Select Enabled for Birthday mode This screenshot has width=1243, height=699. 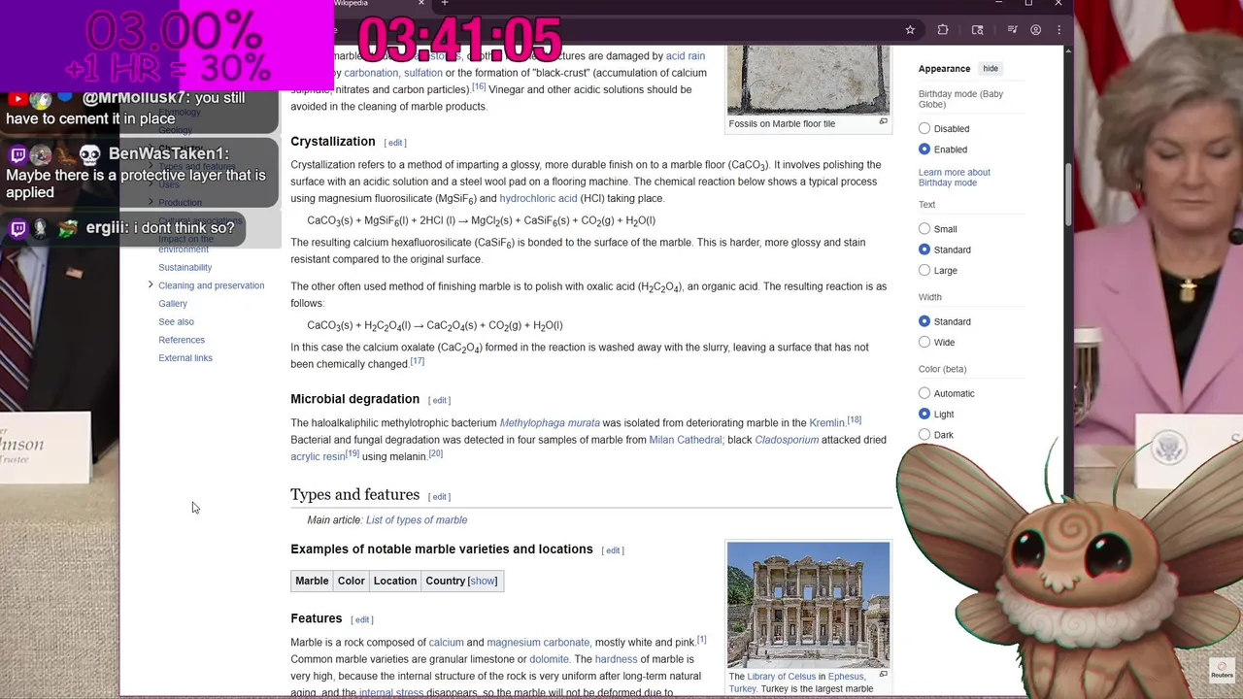924,150
